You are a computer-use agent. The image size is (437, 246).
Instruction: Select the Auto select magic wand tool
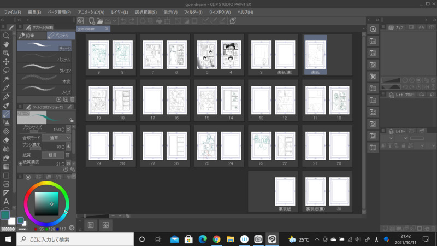(6, 79)
